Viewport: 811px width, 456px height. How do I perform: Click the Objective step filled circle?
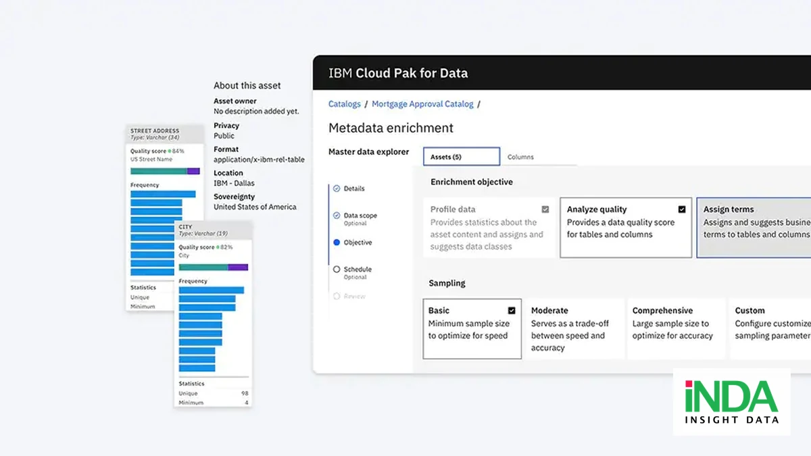point(337,242)
